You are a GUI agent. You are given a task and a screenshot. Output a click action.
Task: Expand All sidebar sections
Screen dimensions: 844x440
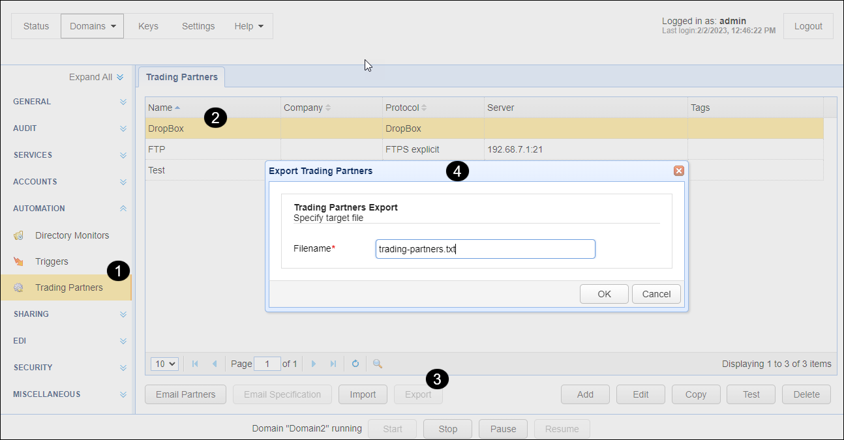(97, 77)
